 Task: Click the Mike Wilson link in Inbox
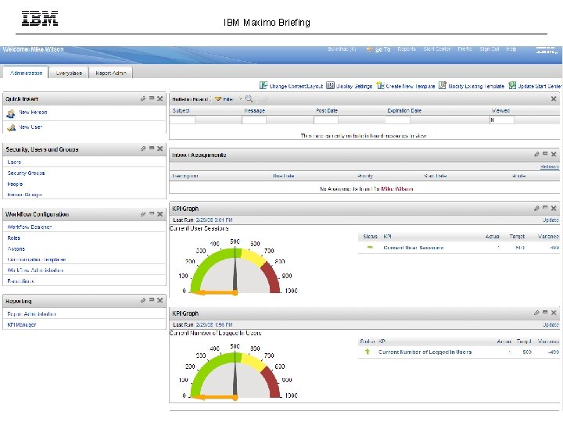click(x=397, y=189)
